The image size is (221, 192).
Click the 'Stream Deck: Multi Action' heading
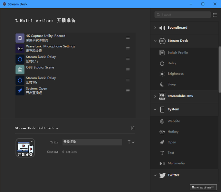[x=36, y=128]
